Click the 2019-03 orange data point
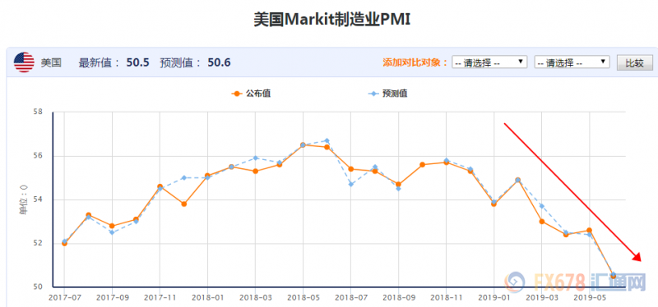This screenshot has height=307, width=658. coord(542,222)
